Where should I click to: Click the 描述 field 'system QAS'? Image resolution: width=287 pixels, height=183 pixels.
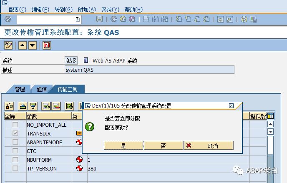tap(149, 70)
